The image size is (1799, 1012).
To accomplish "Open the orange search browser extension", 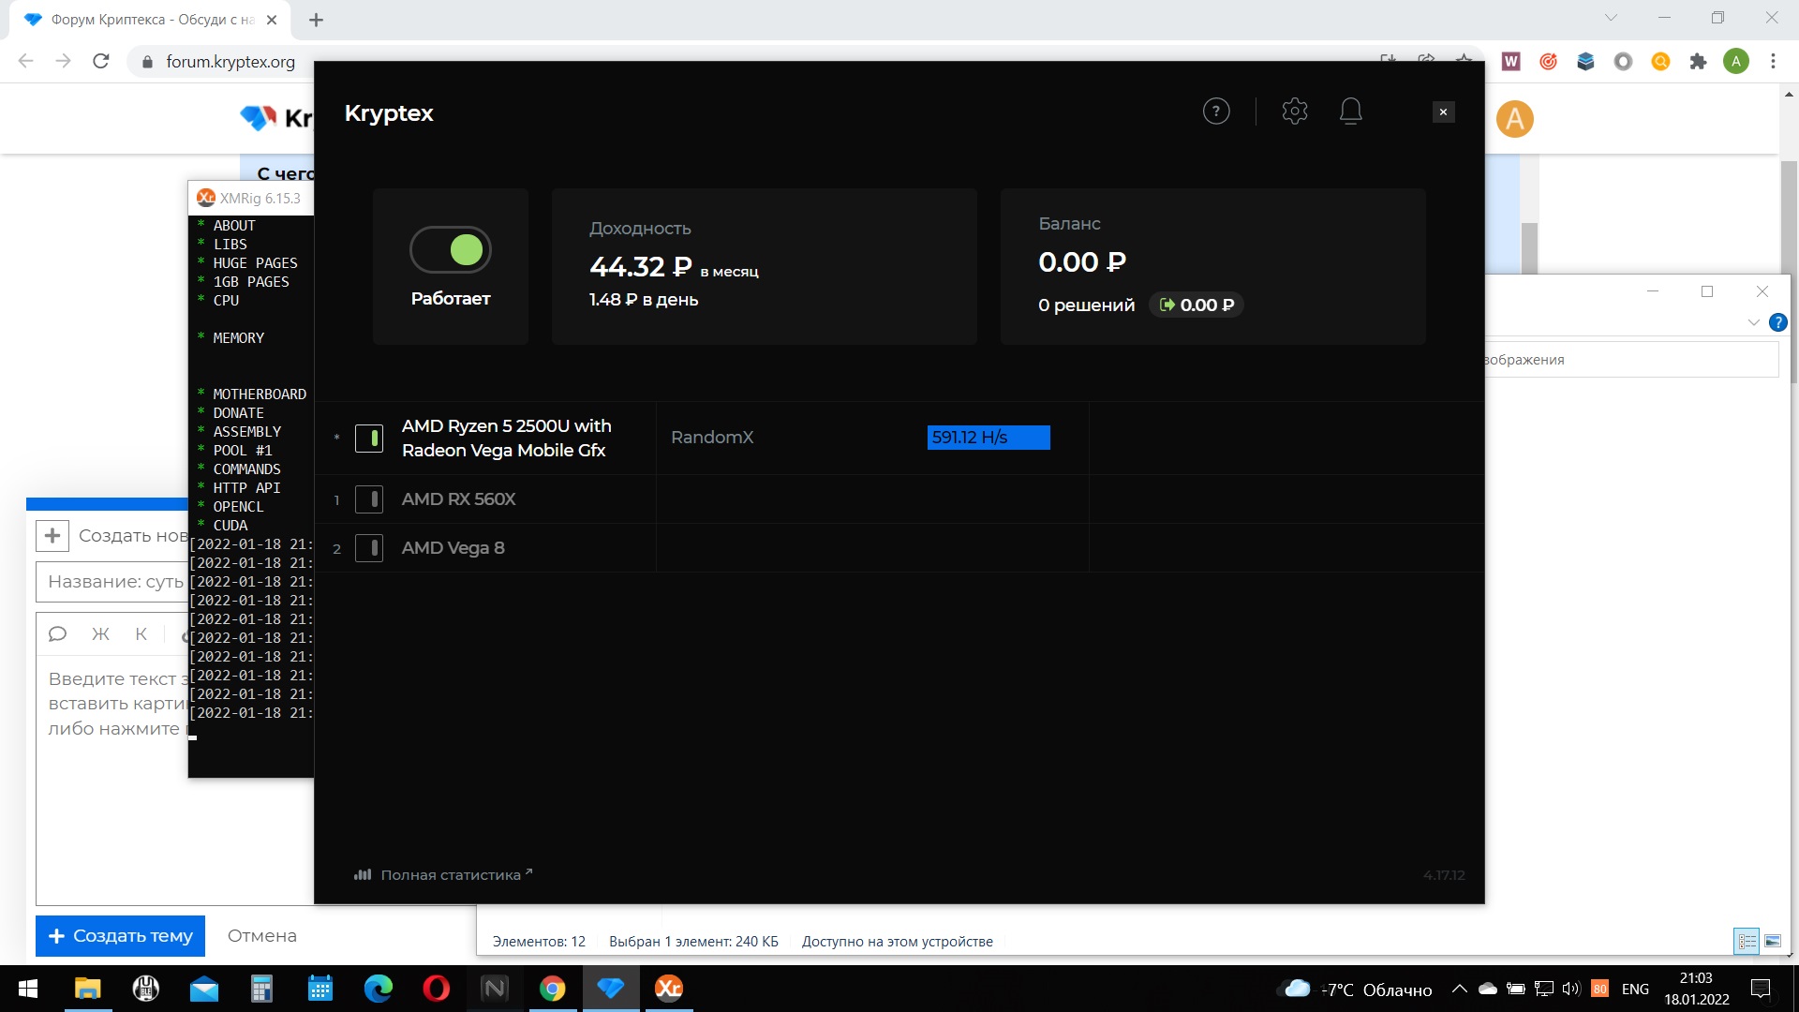I will click(x=1660, y=61).
